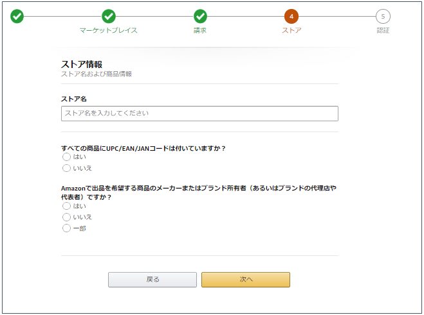The height and width of the screenshot is (315, 424).
Task: Click the Amazonで出品を希望する question text
Action: coord(199,192)
